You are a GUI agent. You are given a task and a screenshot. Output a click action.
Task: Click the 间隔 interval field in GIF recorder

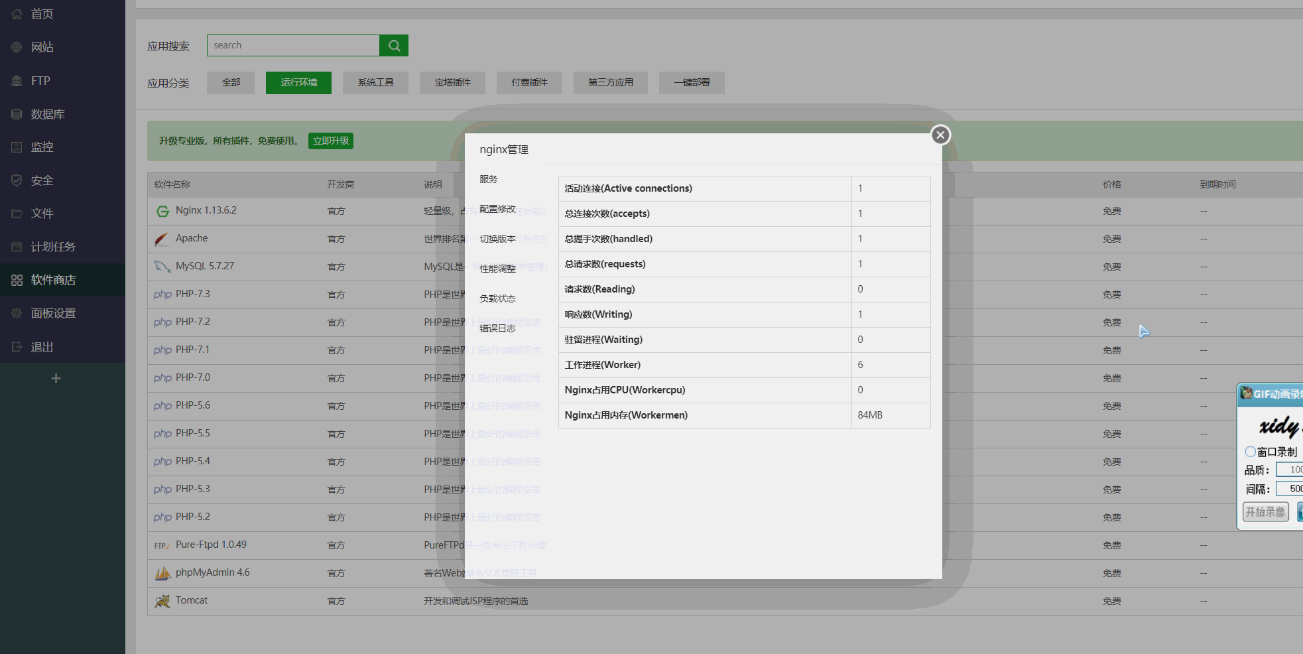[x=1290, y=489]
